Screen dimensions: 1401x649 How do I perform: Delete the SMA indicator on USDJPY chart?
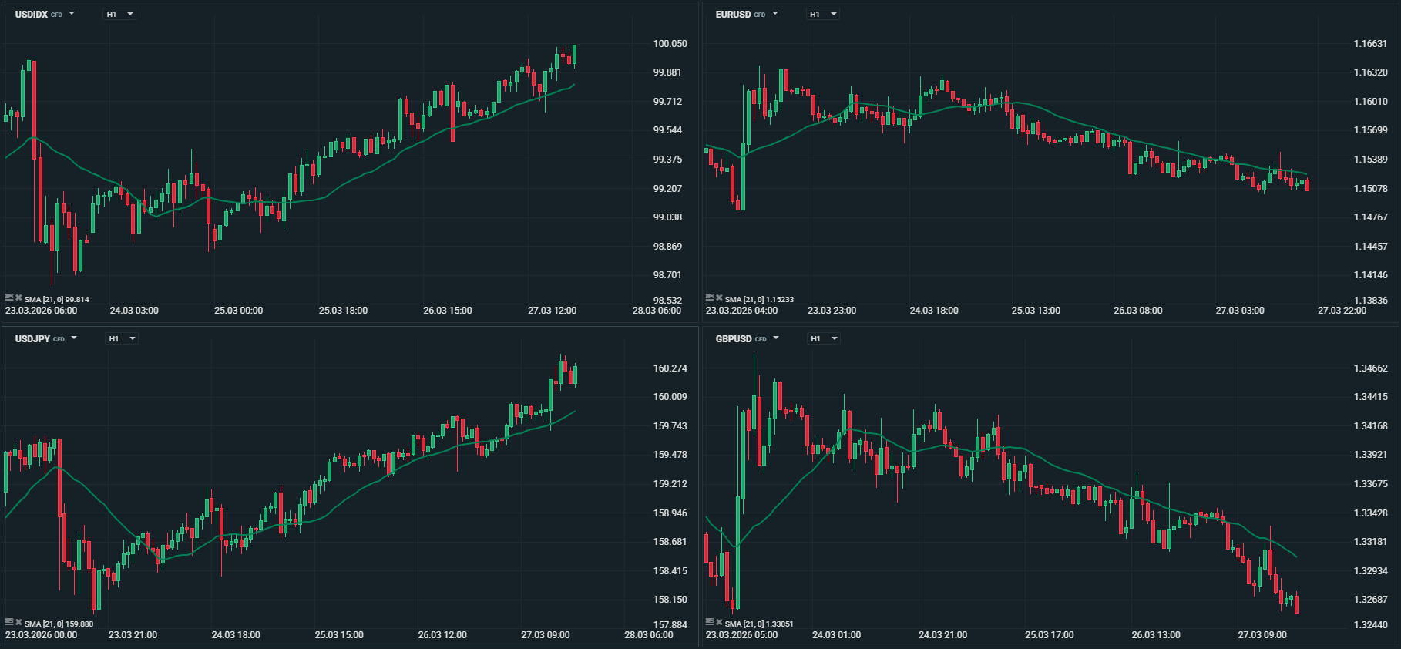tap(18, 622)
